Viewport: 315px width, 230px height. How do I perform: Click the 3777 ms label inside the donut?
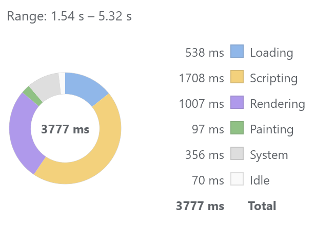(65, 130)
